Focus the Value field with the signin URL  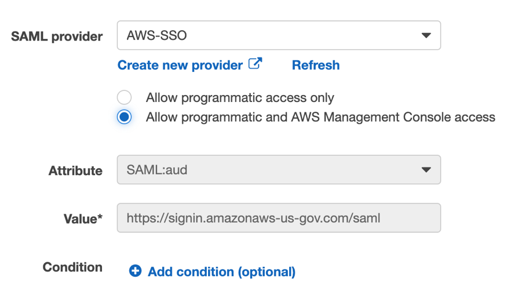click(x=278, y=218)
